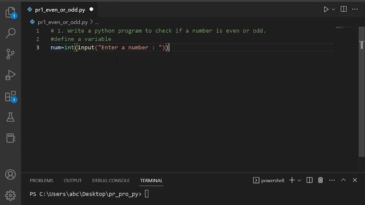365x205 pixels.
Task: Click the unsaved dot on the tab
Action: click(x=91, y=9)
